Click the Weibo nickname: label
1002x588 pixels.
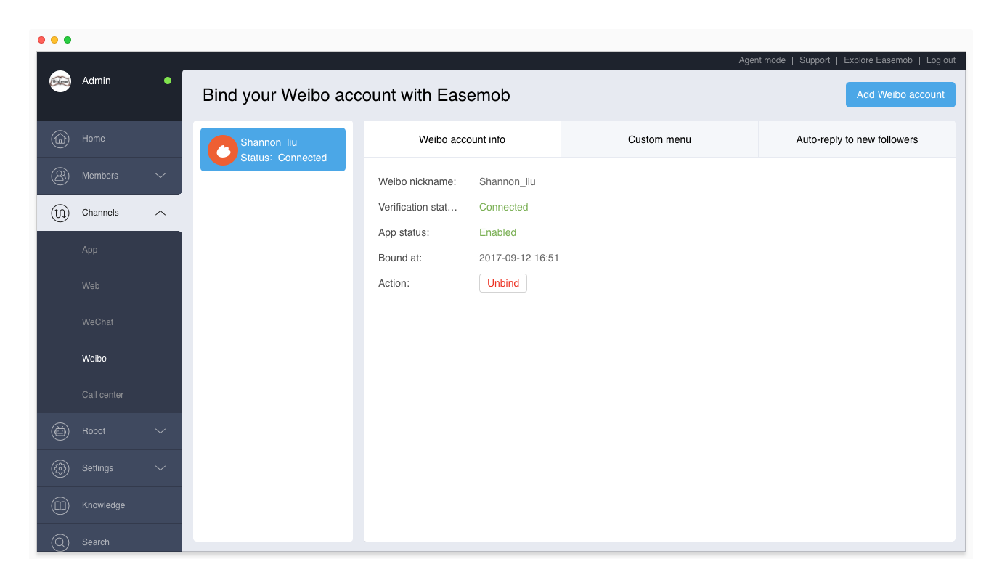pos(417,181)
